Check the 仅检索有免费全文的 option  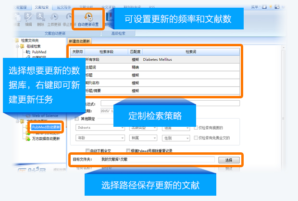[x=196, y=137]
